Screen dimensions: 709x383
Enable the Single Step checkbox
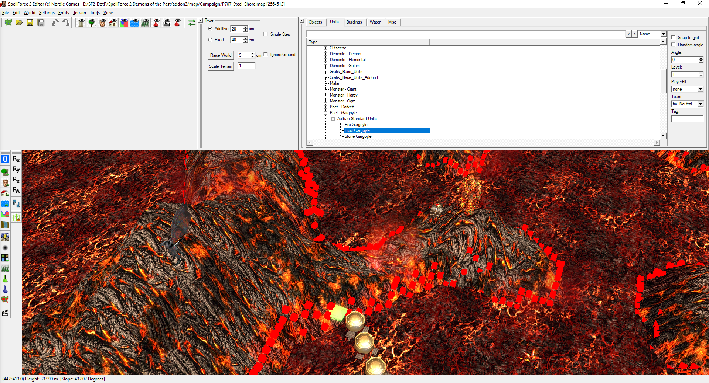coord(266,34)
